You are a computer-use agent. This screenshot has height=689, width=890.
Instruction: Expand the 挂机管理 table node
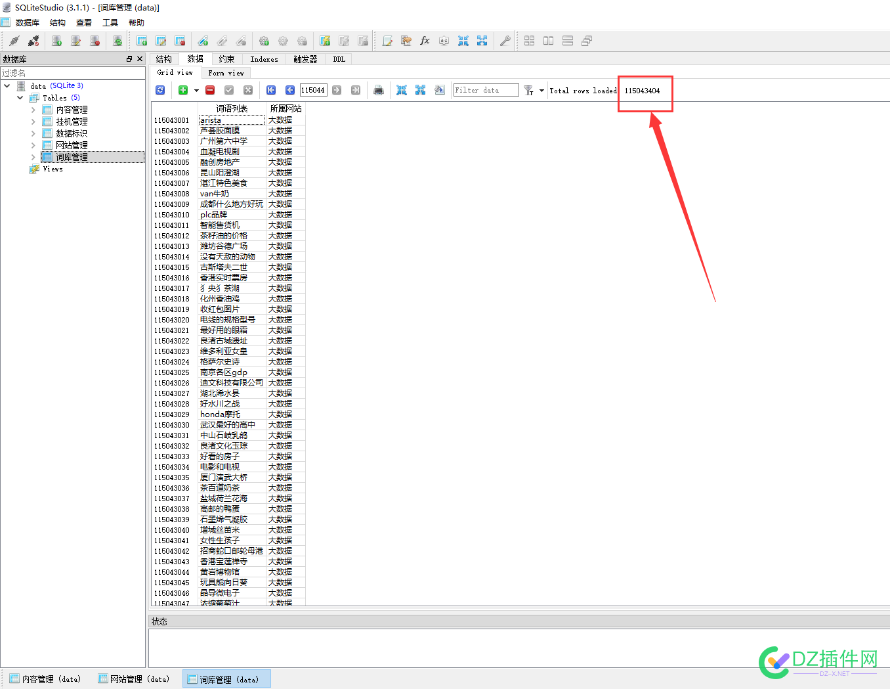[33, 122]
